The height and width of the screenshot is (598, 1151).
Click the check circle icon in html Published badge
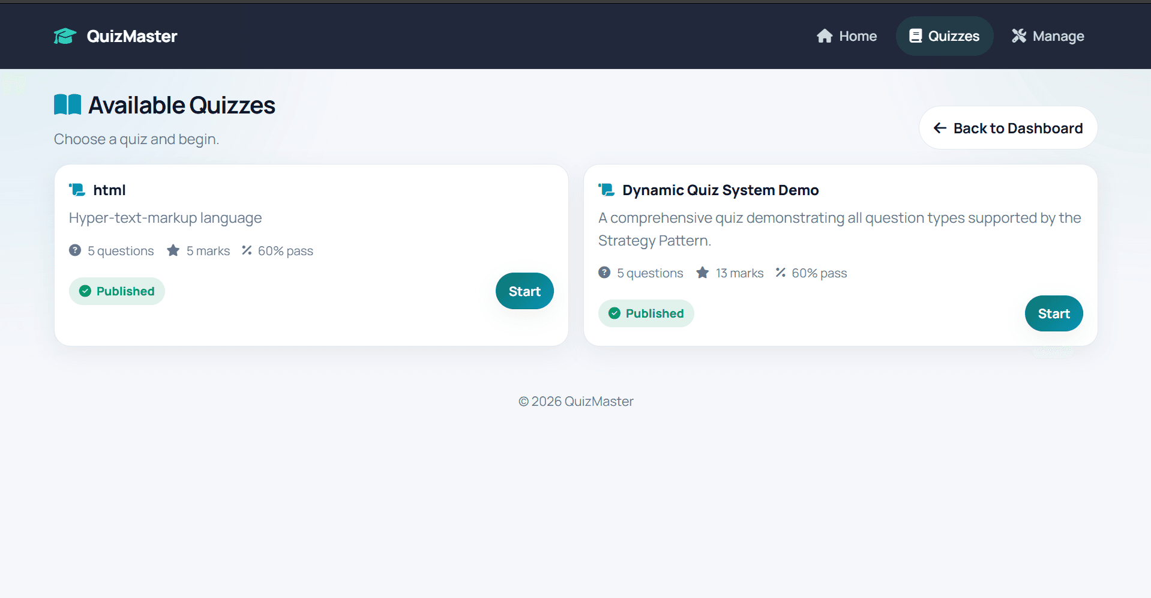(x=85, y=291)
